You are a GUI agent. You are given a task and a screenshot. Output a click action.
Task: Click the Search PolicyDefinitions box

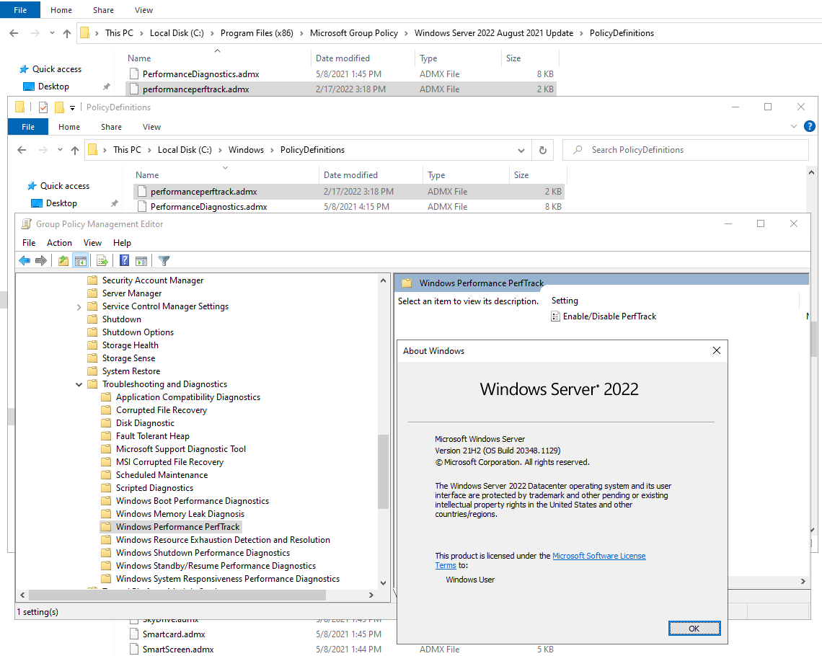pos(685,150)
